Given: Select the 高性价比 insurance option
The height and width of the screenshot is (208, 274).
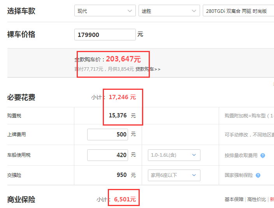Looking at the screenshot, I should [x=256, y=199].
